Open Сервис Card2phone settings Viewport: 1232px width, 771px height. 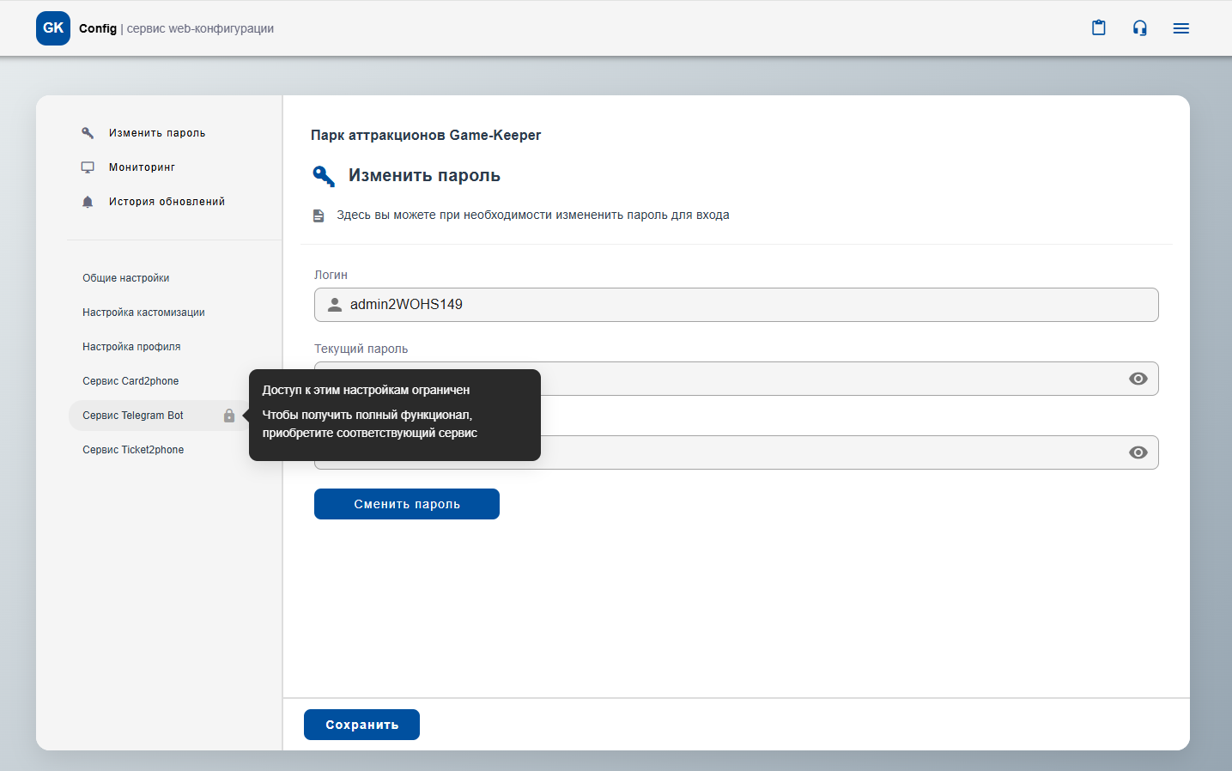coord(130,381)
